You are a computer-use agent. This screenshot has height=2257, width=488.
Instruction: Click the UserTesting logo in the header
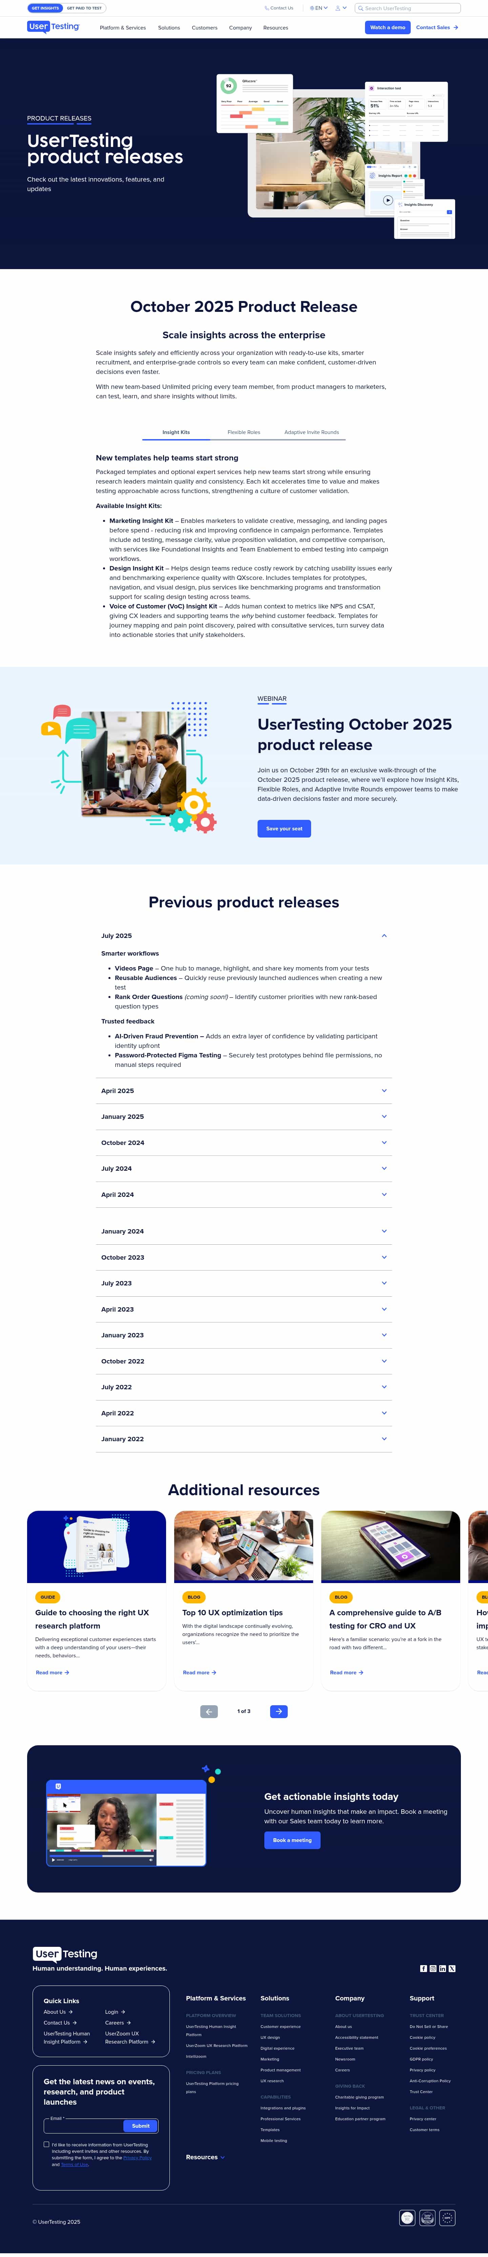click(53, 27)
